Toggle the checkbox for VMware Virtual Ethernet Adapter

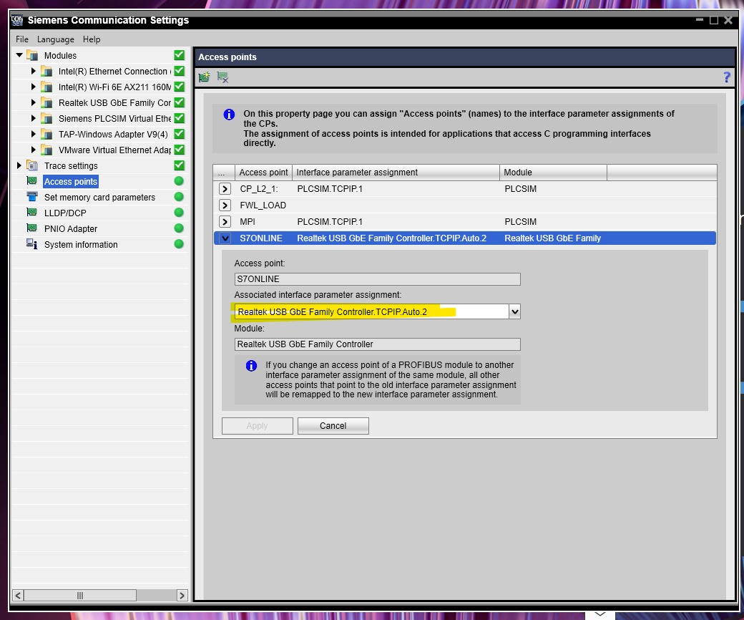click(x=179, y=150)
